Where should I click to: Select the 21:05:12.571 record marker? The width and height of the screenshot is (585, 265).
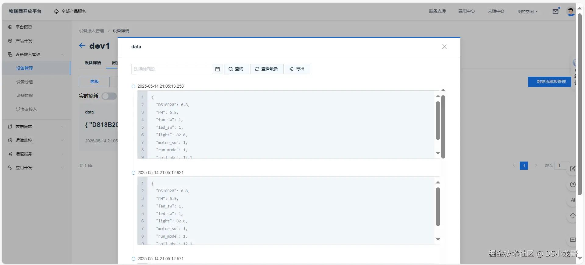pos(133,259)
